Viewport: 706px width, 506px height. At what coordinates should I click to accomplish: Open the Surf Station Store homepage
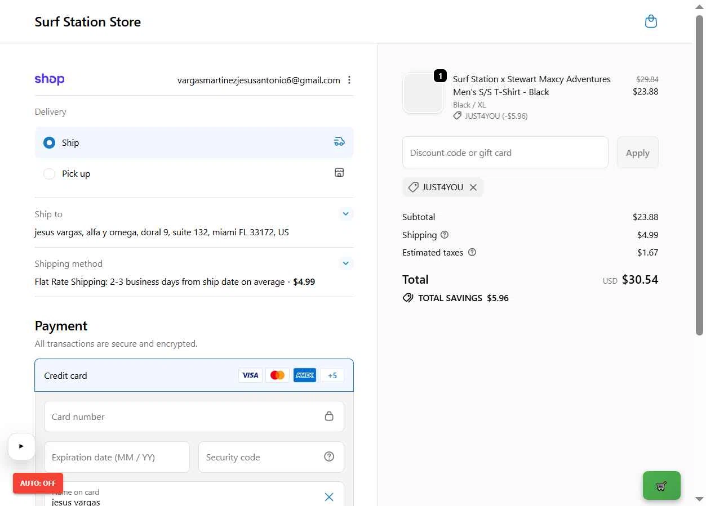[x=88, y=22]
